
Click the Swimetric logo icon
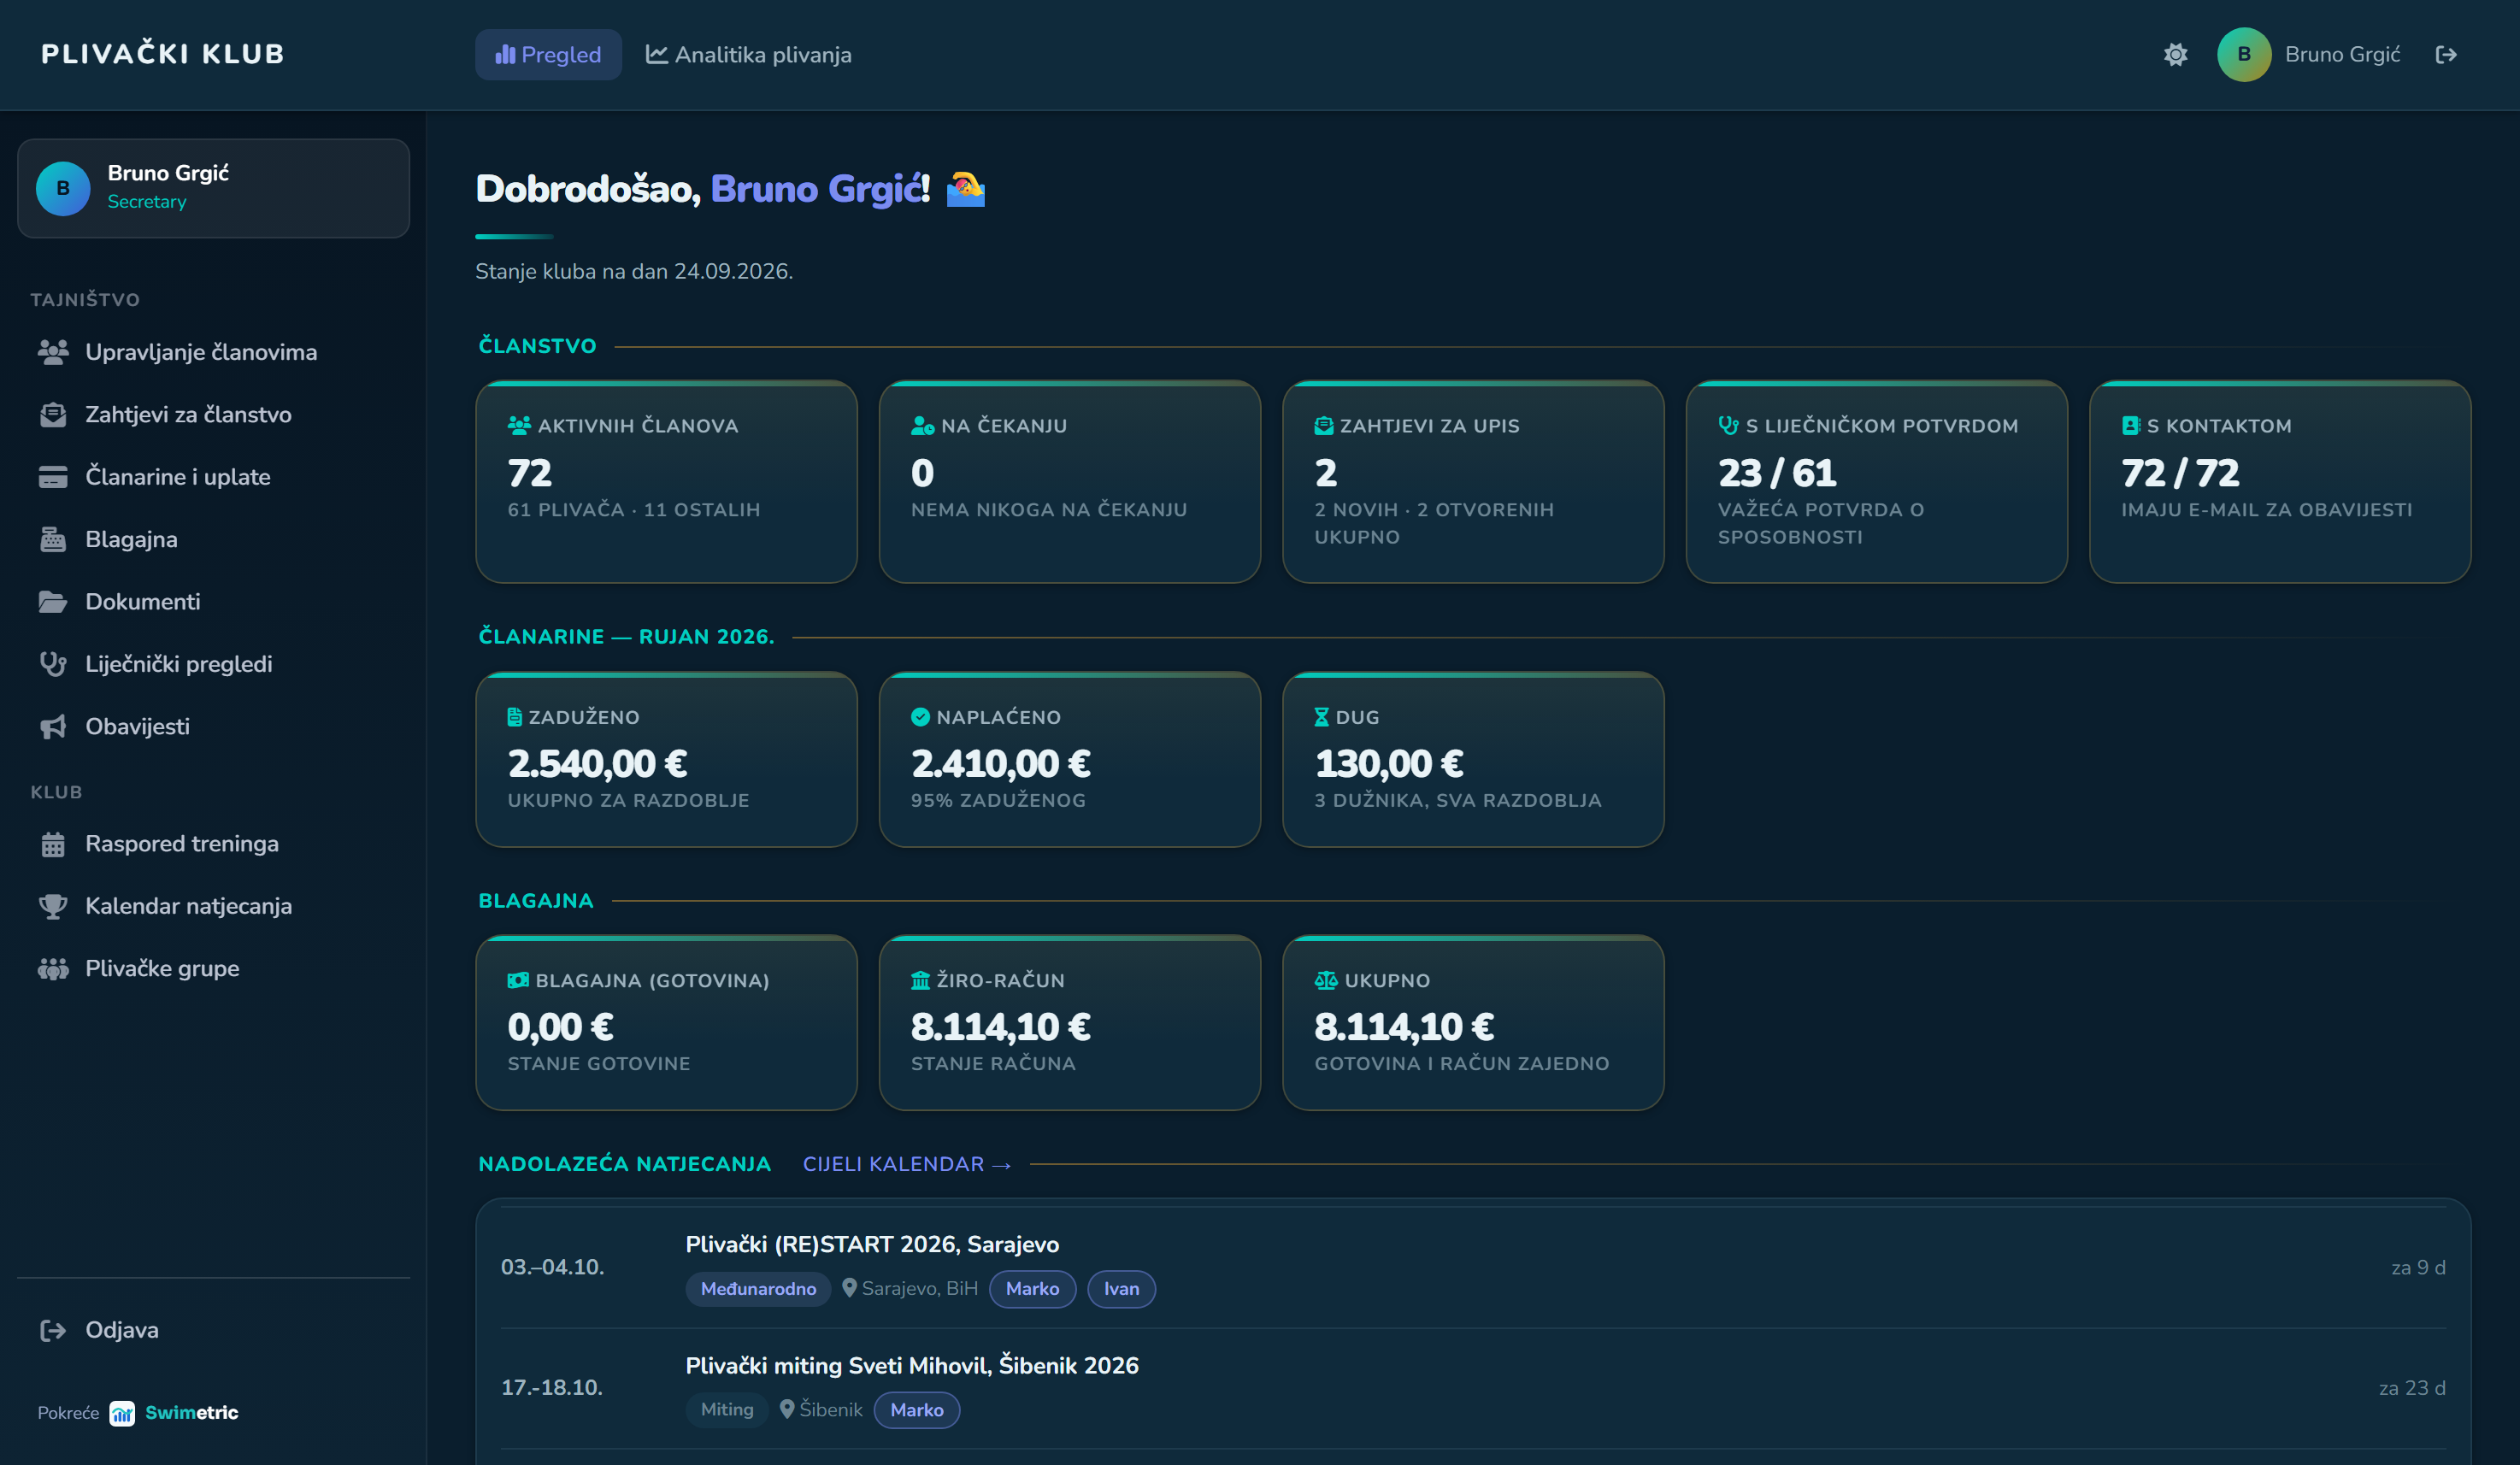click(x=122, y=1413)
